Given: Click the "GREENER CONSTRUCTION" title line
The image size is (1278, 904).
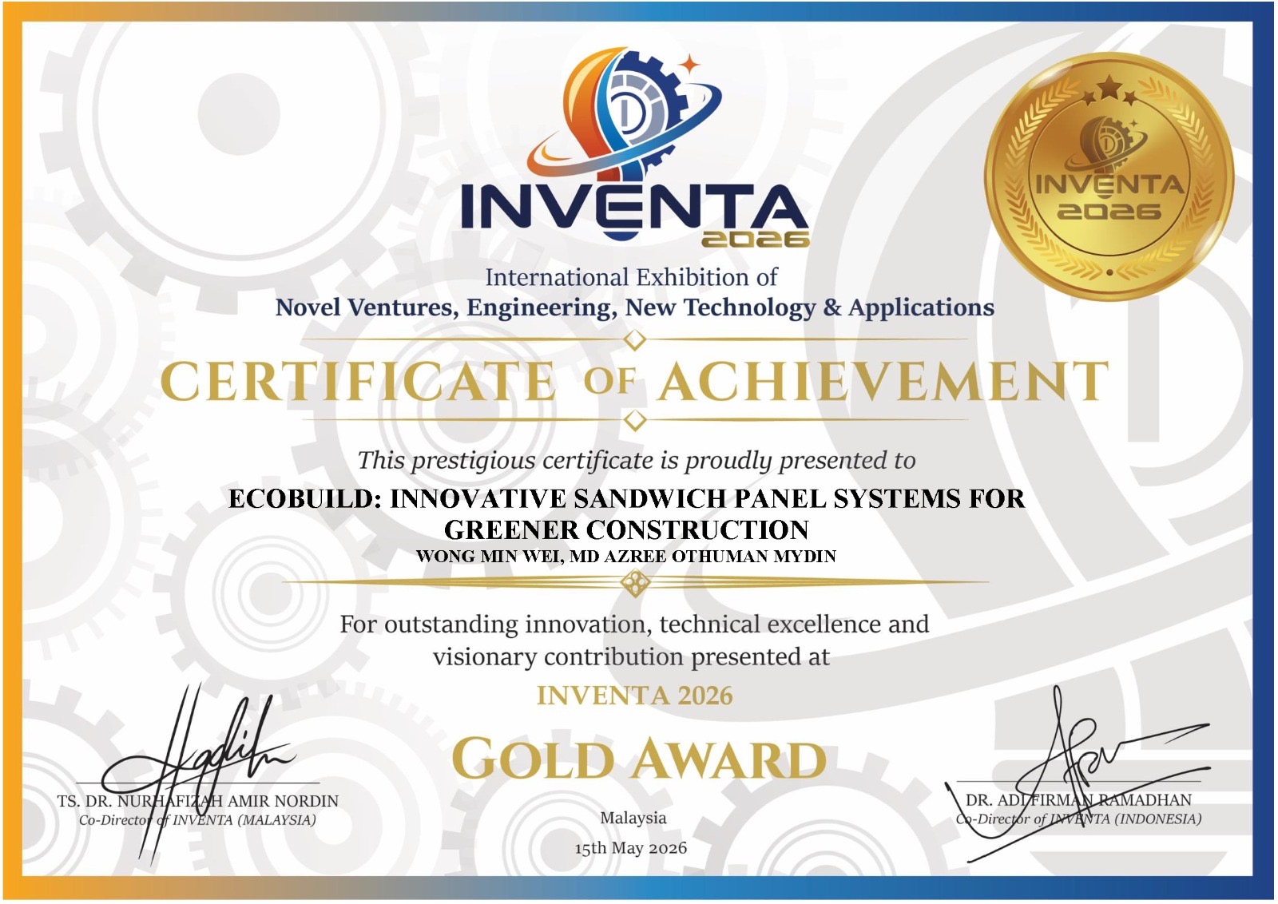Looking at the screenshot, I should coord(627,529).
